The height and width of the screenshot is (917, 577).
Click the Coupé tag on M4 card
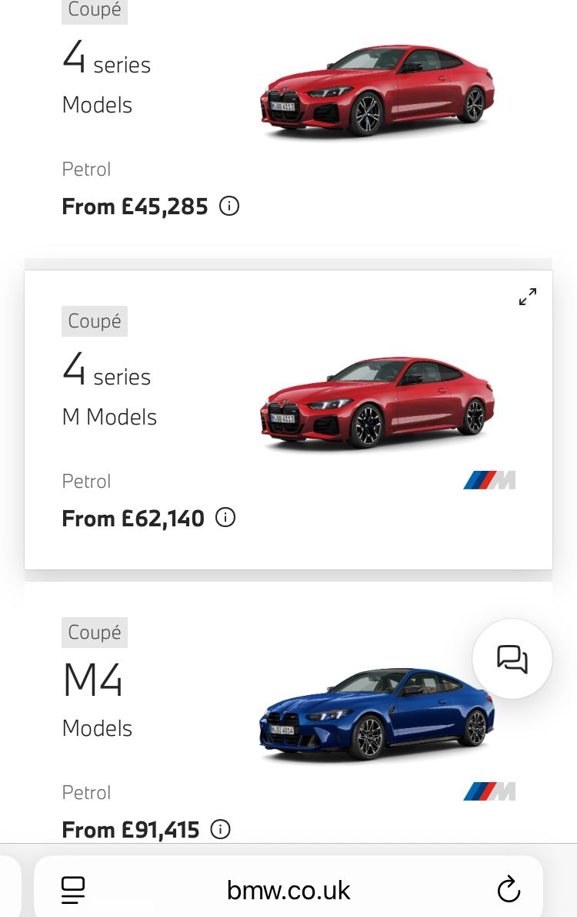click(95, 633)
